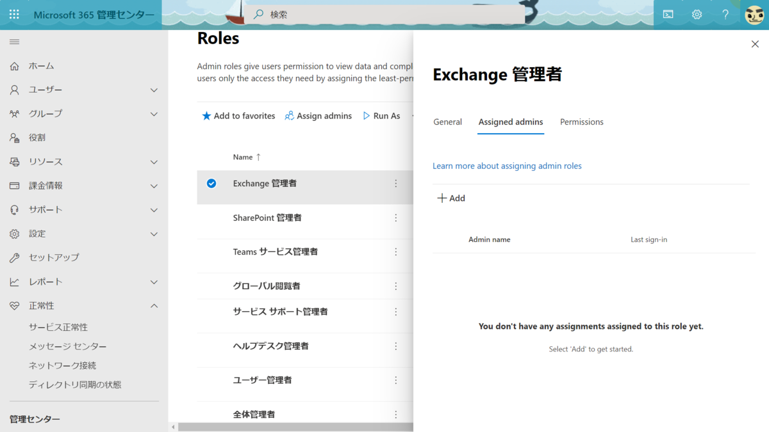Close the Exchange 管理者 panel
Viewport: 769px width, 432px height.
tap(755, 44)
